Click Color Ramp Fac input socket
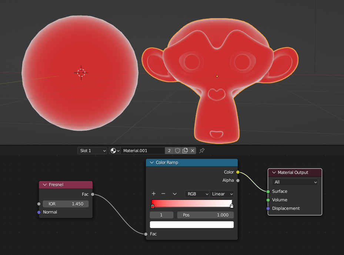This screenshot has width=344, height=255. tap(146, 234)
